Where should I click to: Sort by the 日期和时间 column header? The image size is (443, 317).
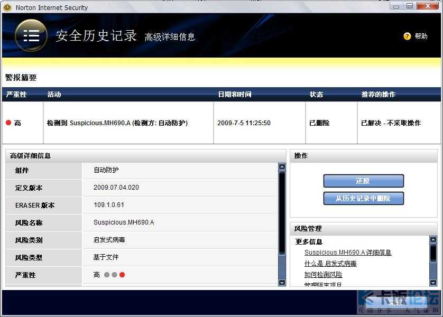[x=235, y=94]
